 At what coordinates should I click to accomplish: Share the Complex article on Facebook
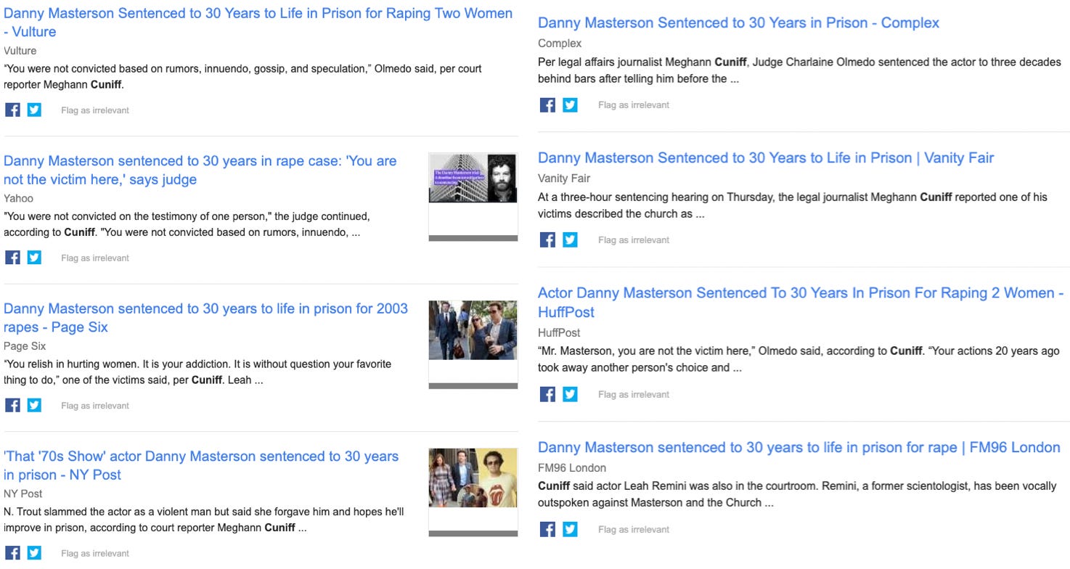coord(547,105)
